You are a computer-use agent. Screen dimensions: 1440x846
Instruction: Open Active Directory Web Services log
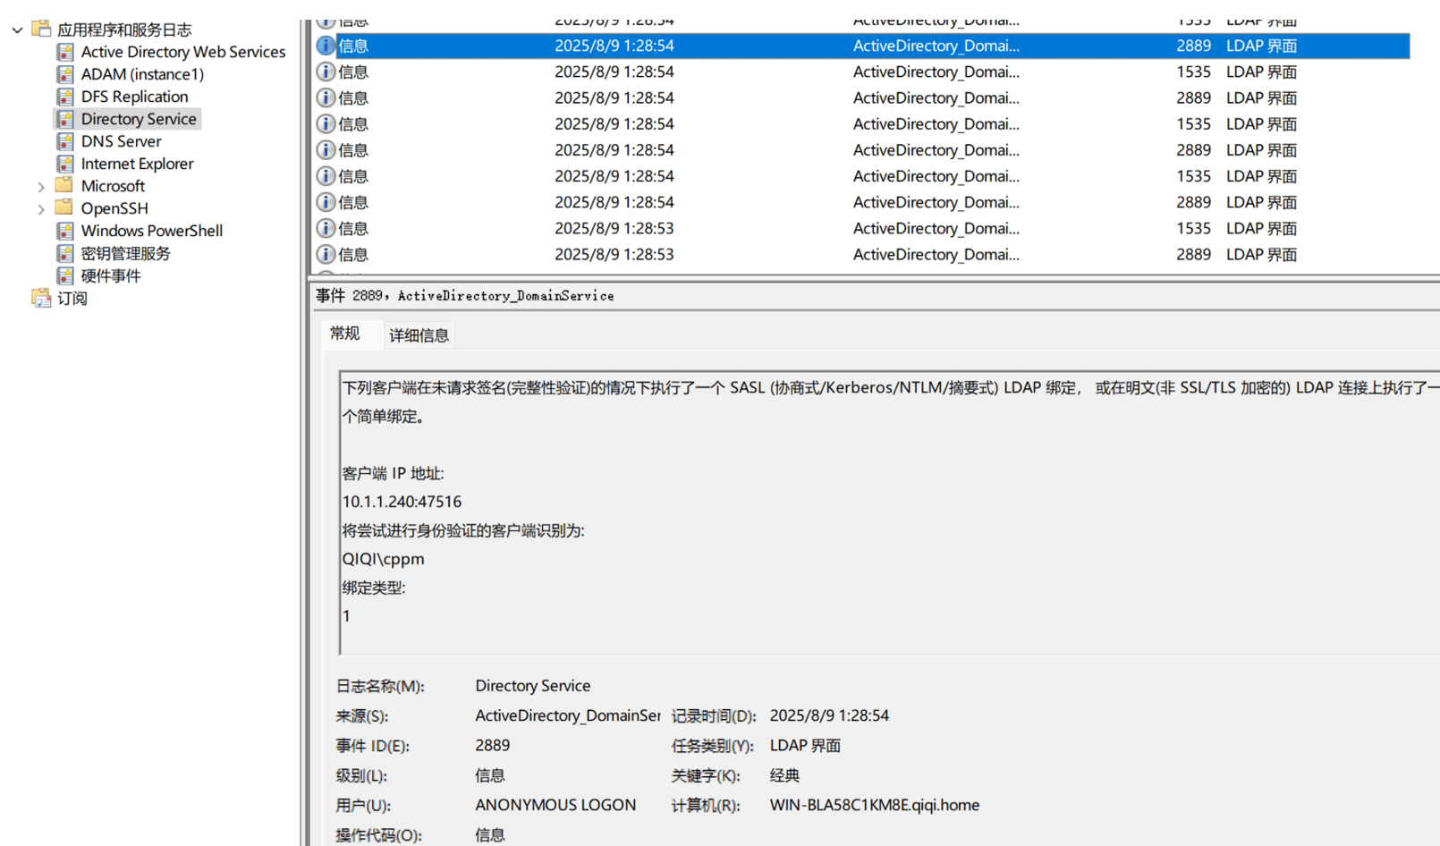coord(183,52)
